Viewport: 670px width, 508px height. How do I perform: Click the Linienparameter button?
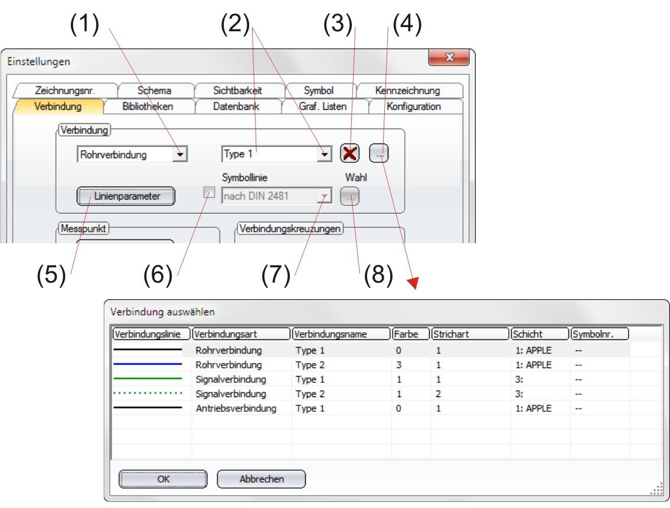[126, 196]
